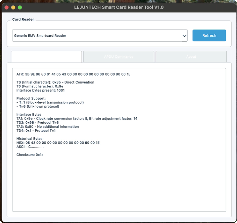Click the ATR hex string line
The image size is (237, 223).
click(73, 74)
